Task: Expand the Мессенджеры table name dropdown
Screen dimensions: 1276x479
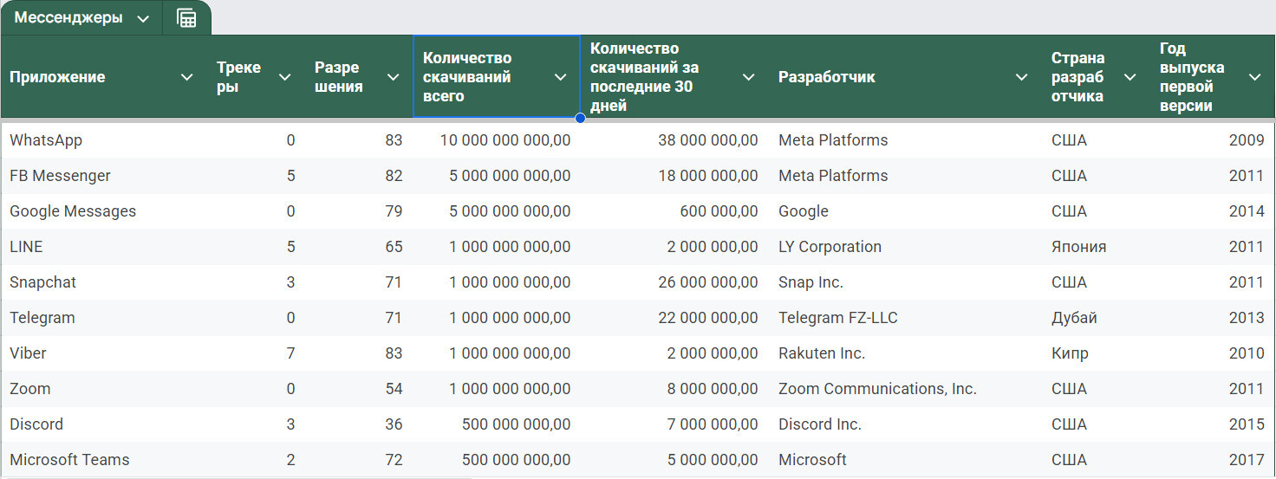Action: click(143, 19)
